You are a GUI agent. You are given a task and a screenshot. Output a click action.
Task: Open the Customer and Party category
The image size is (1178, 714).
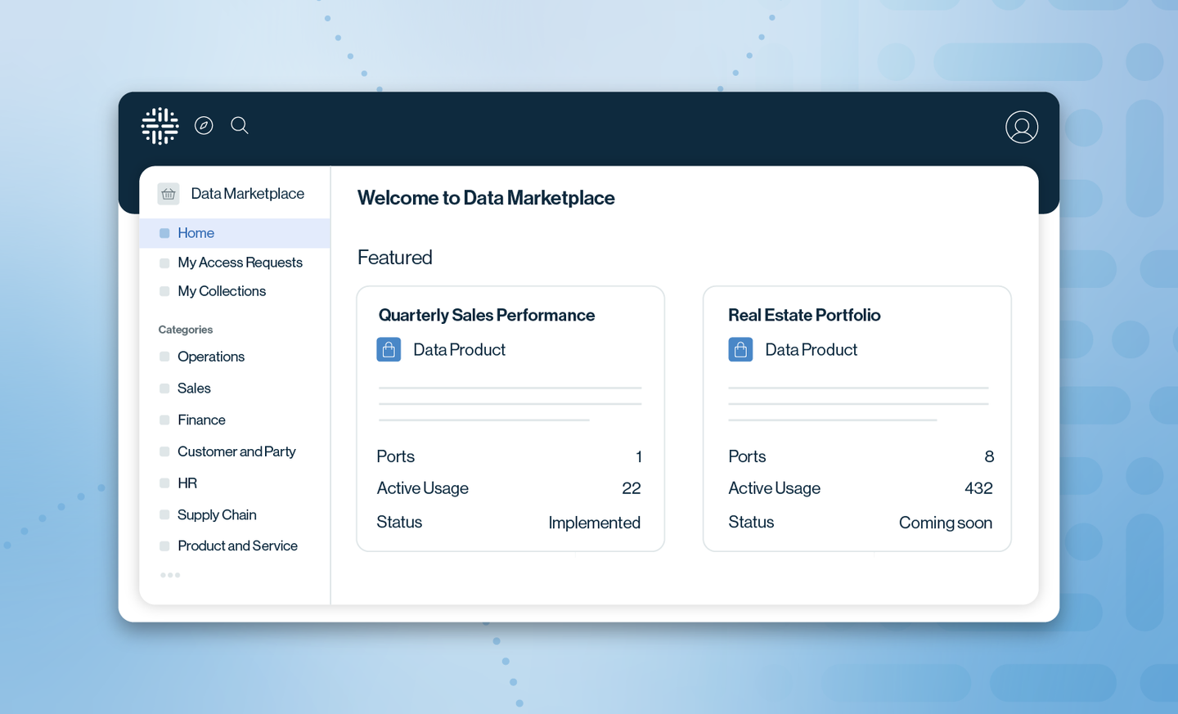point(236,451)
